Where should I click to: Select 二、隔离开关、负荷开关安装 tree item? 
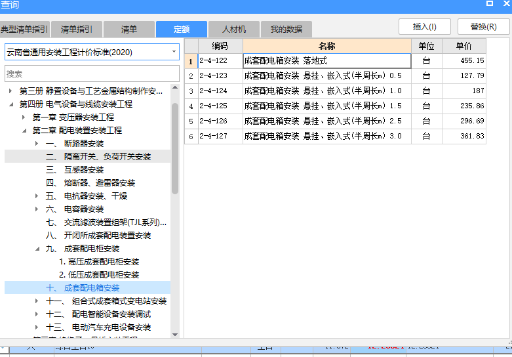(87, 157)
